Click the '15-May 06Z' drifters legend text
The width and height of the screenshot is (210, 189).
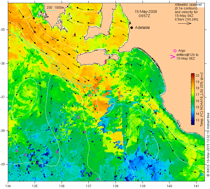click(x=186, y=58)
